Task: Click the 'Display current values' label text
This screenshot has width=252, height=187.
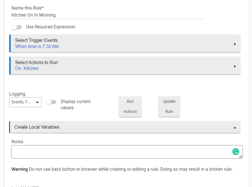Action: coord(76,104)
